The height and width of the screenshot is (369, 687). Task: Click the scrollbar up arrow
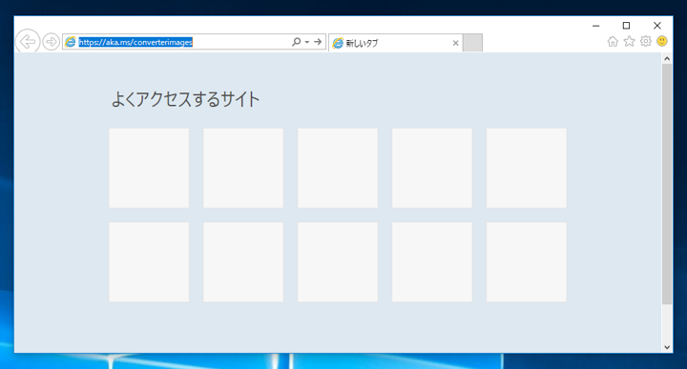(667, 58)
